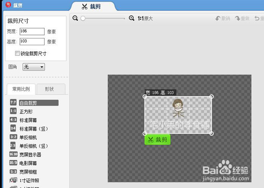Click the 16:10 ratio icon
This screenshot has height=188, width=264.
[14, 154]
